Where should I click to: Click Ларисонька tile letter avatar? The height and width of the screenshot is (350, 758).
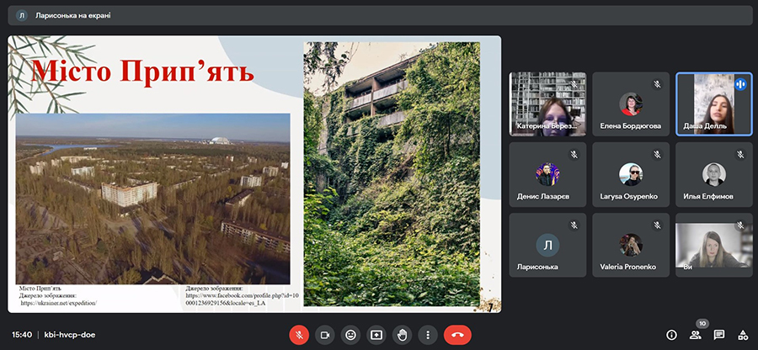(547, 245)
